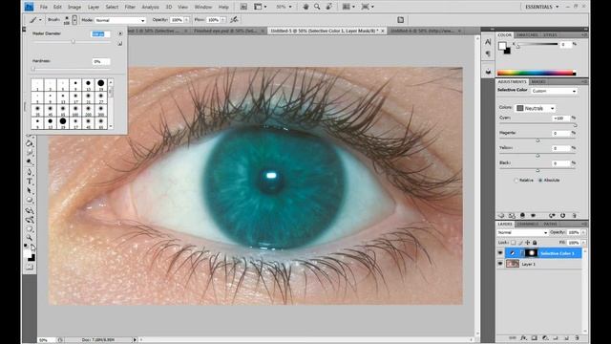Open the Selective Color preset Custom dropdown
This screenshot has height=344, width=611.
coord(554,91)
